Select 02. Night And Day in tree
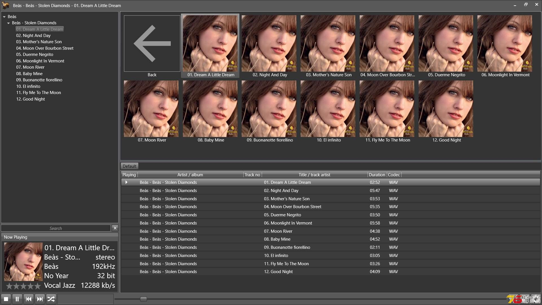 [x=33, y=36]
